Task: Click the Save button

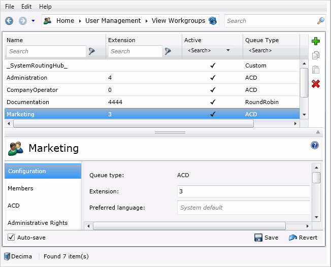Action: click(266, 238)
